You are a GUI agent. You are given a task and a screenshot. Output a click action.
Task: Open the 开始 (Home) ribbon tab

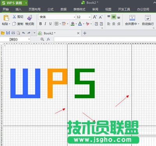[6, 9]
